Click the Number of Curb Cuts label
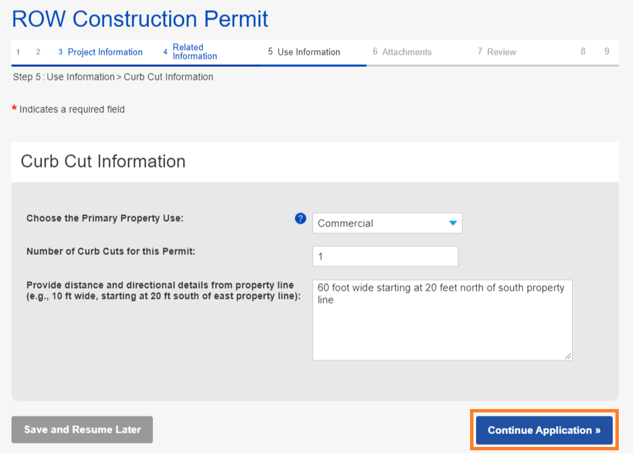The image size is (633, 453). click(110, 252)
